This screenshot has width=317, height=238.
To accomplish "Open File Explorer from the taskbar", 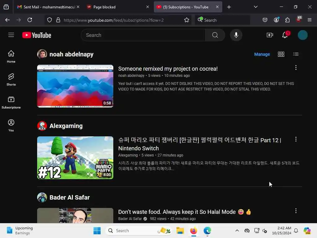I will pos(180,231).
